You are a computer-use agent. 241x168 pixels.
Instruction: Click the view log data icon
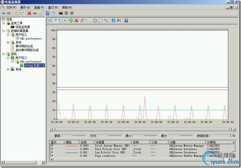(55, 21)
